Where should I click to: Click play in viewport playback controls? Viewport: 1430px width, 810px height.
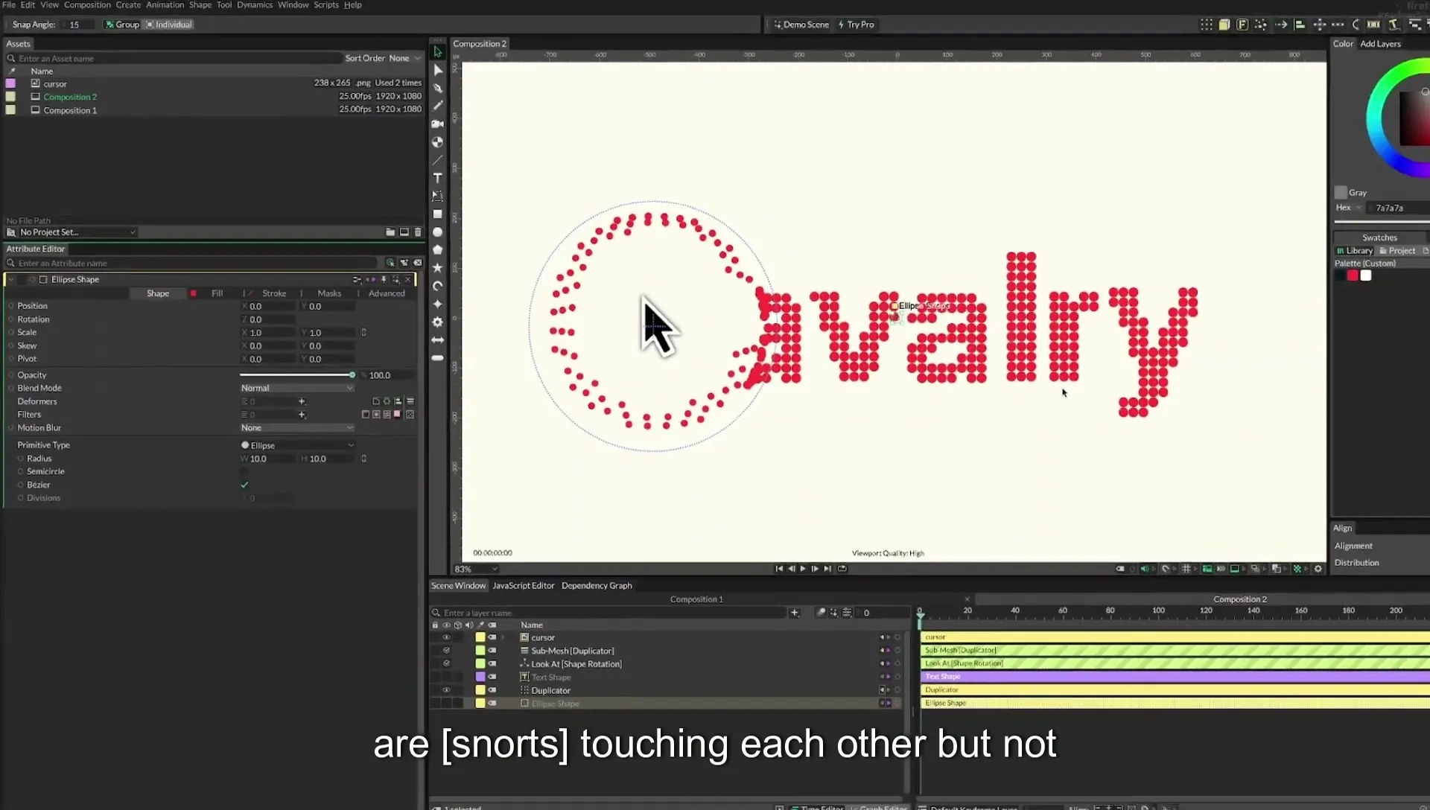tap(803, 569)
